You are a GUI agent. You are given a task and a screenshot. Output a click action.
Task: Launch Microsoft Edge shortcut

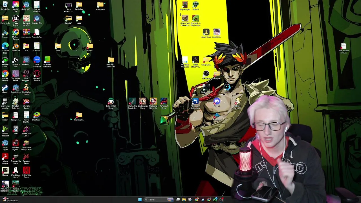pos(5,48)
